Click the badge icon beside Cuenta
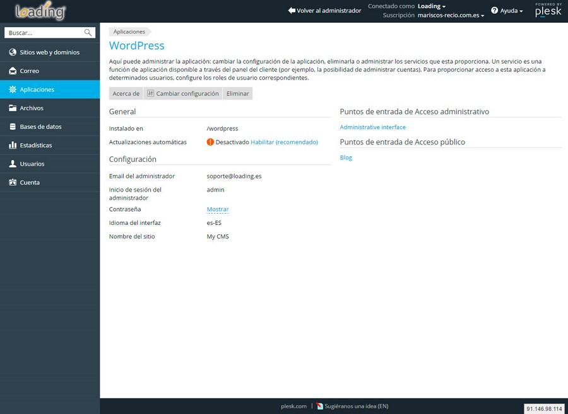Image resolution: width=568 pixels, height=414 pixels. click(x=13, y=182)
